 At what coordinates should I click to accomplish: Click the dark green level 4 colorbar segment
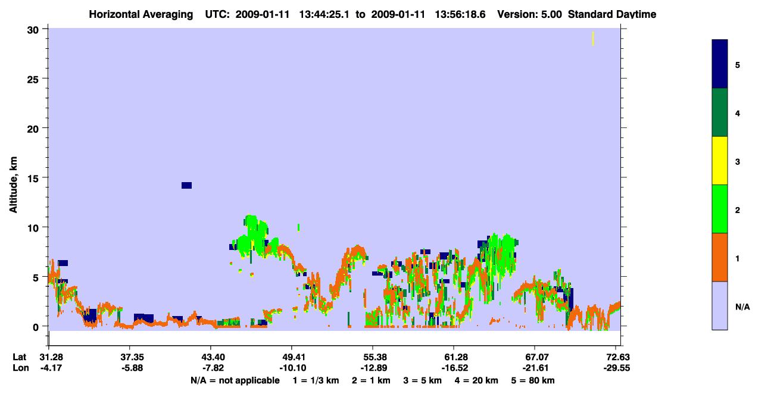pyautogui.click(x=720, y=112)
